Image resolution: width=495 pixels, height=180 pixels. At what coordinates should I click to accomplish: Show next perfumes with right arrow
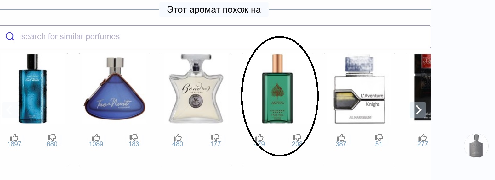(418, 110)
